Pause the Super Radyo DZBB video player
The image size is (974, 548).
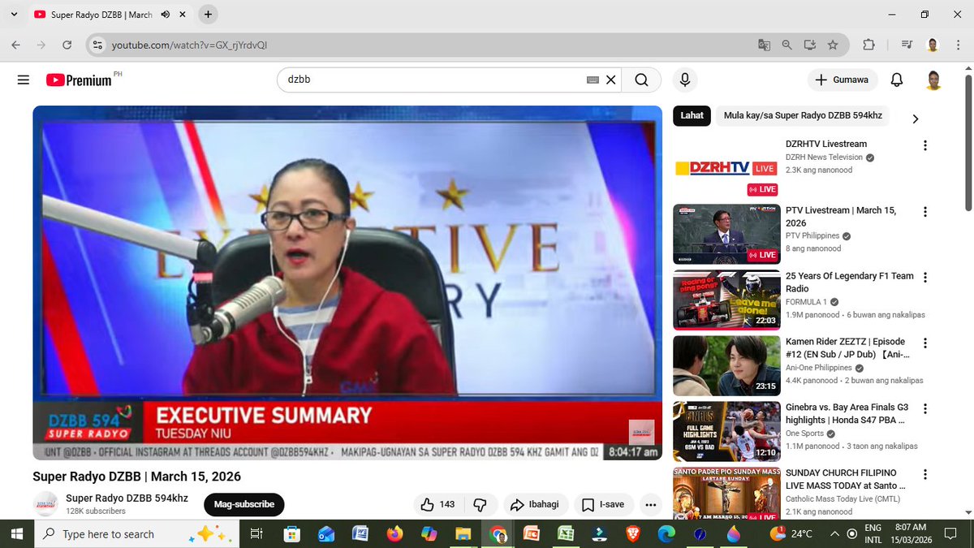pos(347,283)
